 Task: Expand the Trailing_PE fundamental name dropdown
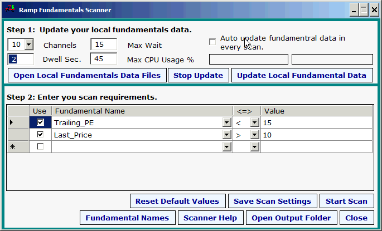tap(226, 122)
